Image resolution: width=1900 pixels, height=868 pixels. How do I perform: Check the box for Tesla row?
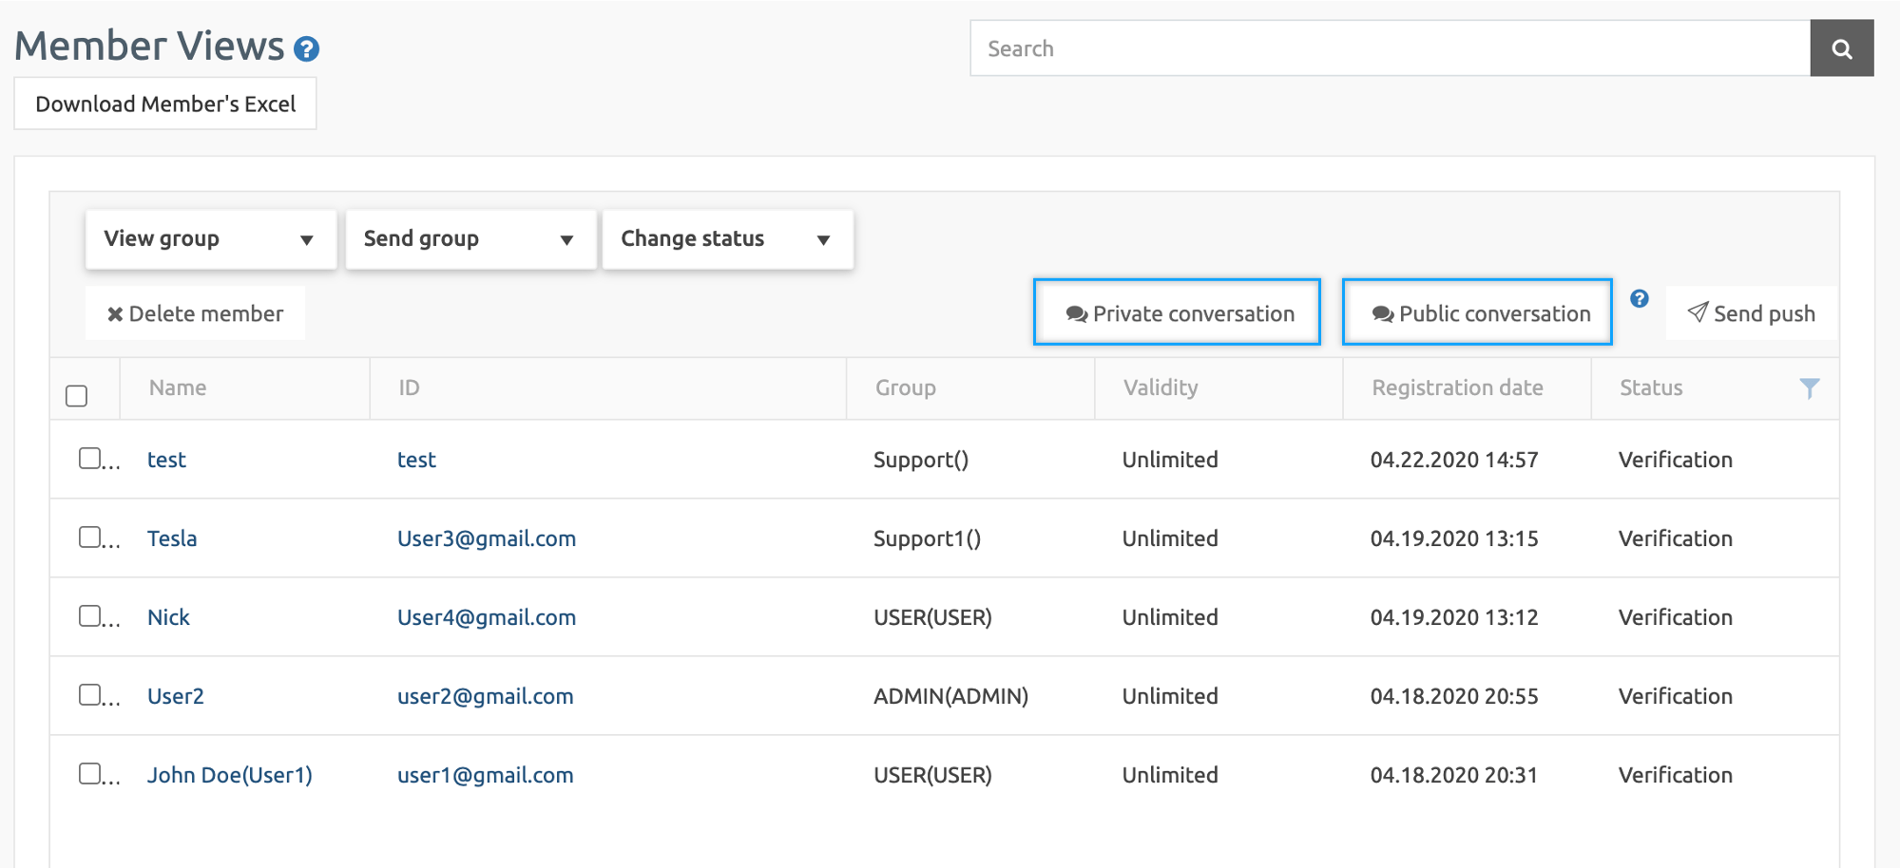(x=89, y=538)
